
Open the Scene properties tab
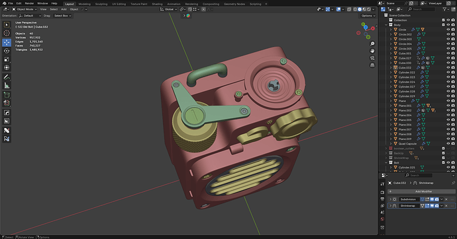pos(382,213)
